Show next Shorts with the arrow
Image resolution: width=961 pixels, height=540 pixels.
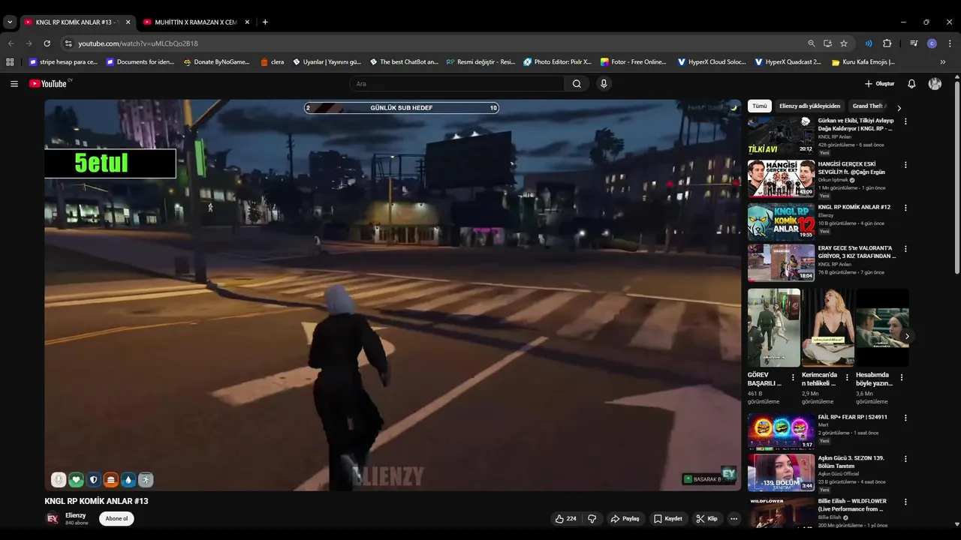pyautogui.click(x=907, y=336)
